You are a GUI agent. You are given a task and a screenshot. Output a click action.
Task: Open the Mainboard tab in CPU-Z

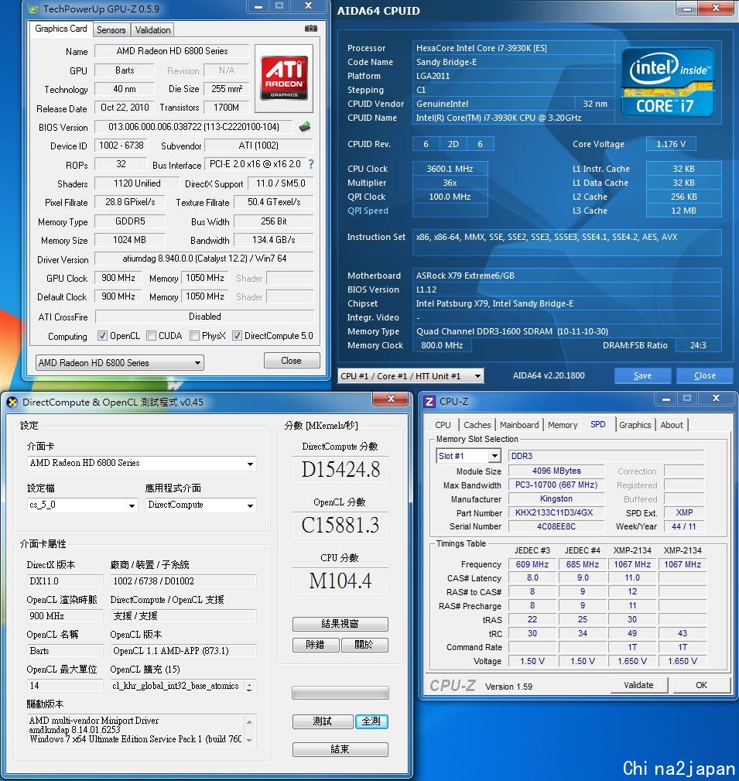[x=519, y=425]
